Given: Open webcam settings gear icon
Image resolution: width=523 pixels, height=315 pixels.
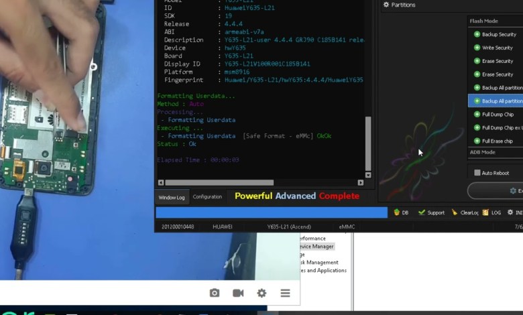Looking at the screenshot, I should tap(261, 293).
